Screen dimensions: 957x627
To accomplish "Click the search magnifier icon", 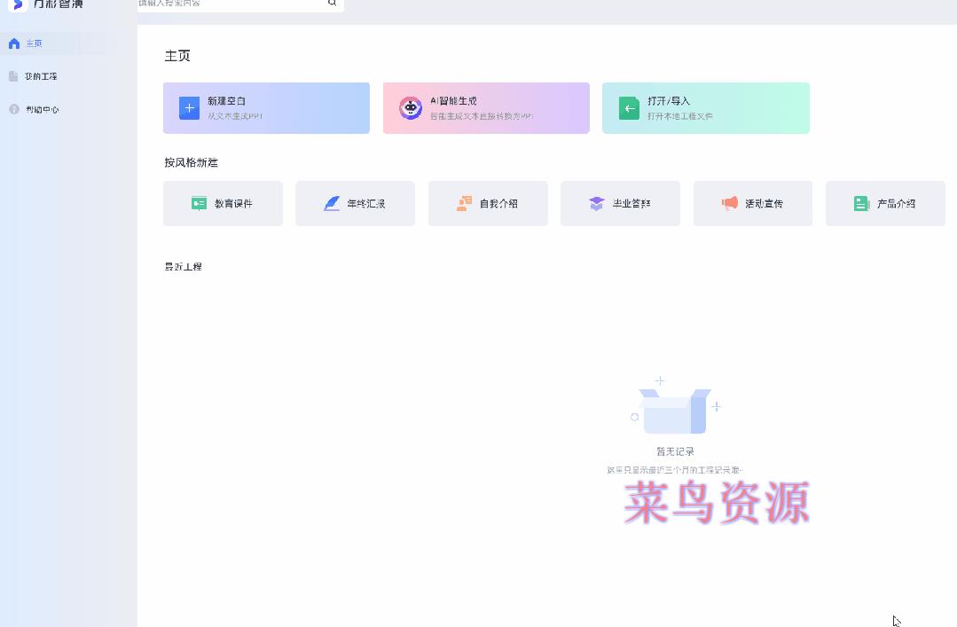I will tap(332, 4).
